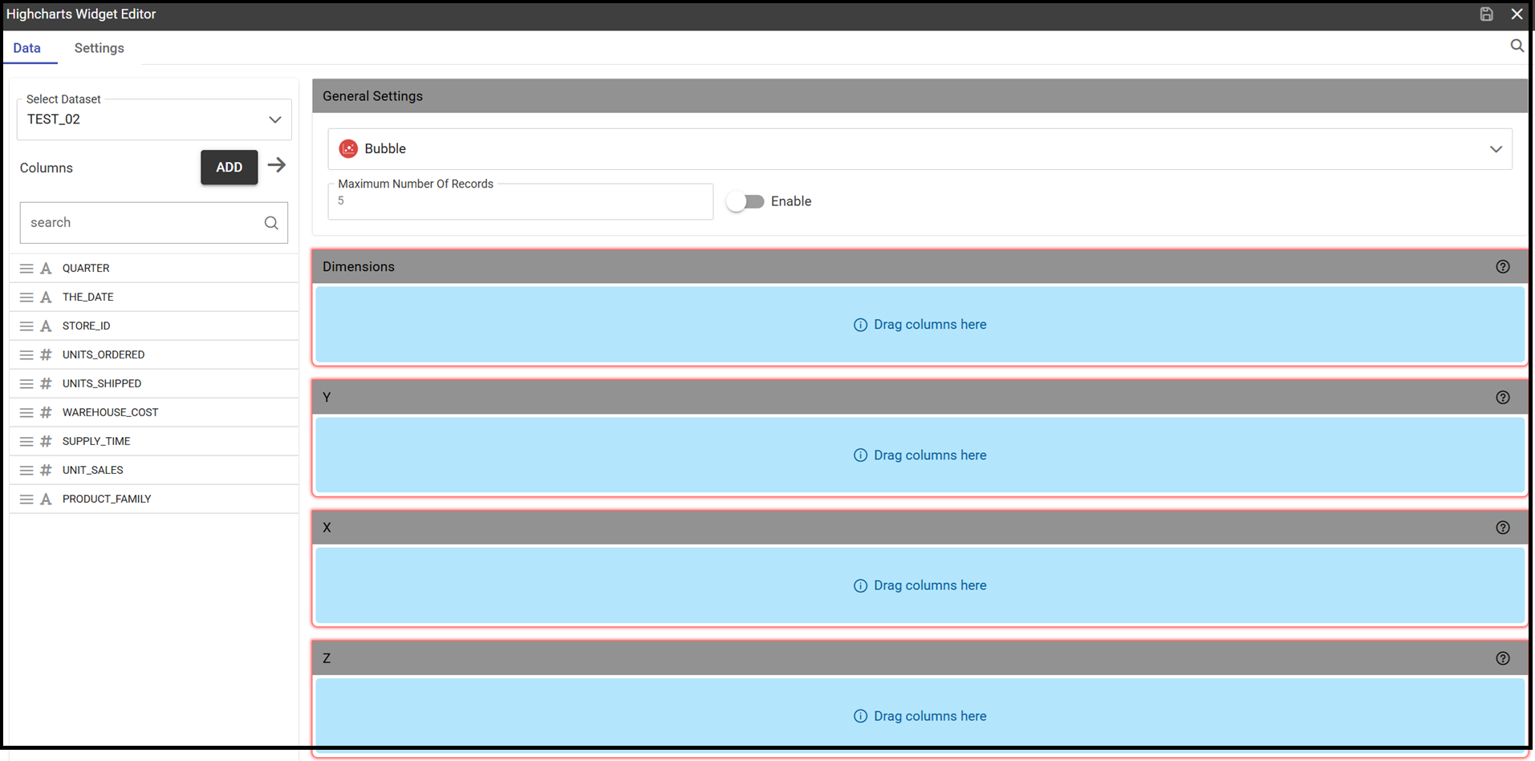The height and width of the screenshot is (761, 1535).
Task: Select the QUARTER column name
Action: (86, 269)
